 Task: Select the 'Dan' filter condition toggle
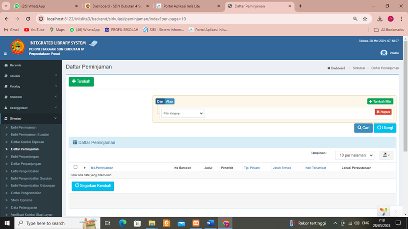point(160,101)
